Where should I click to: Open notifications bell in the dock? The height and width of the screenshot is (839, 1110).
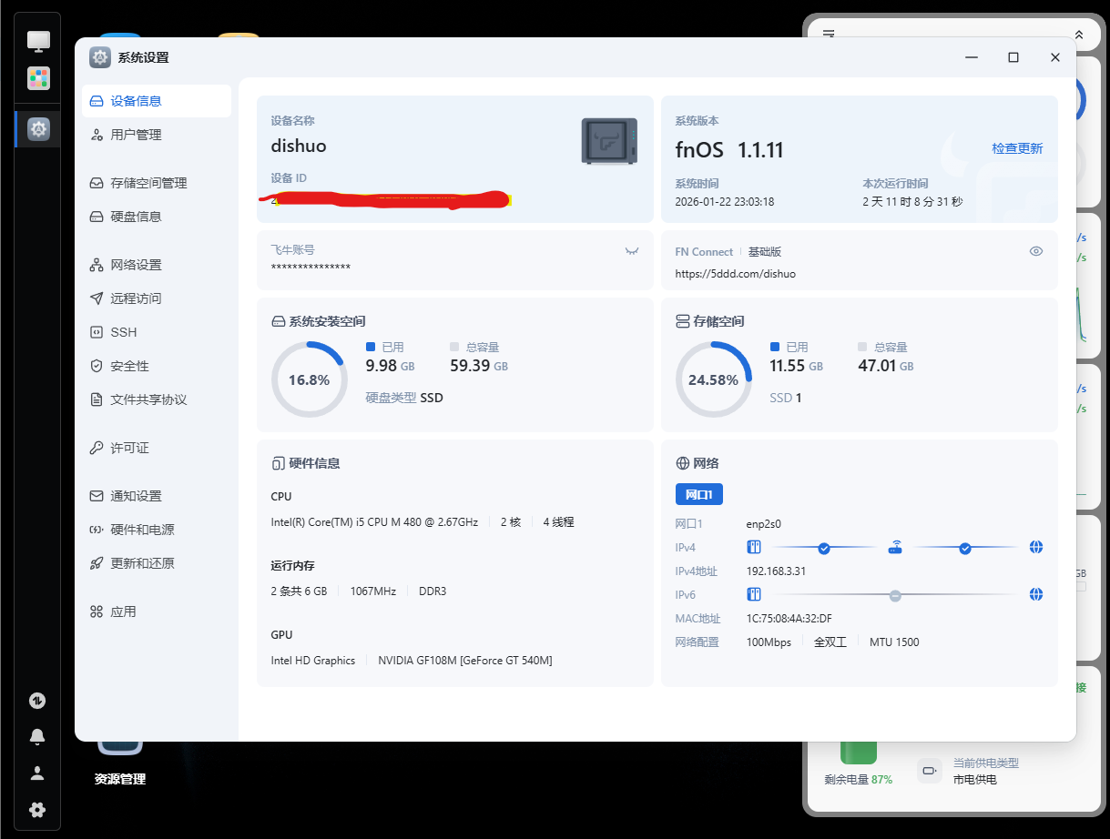click(x=37, y=737)
